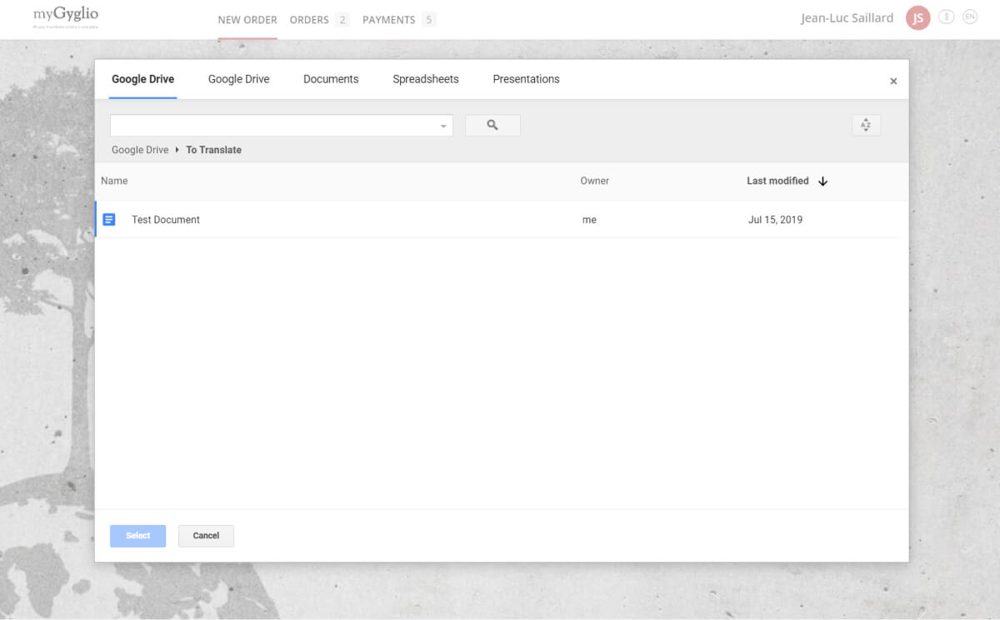Switch to the Documents tab
This screenshot has width=1000, height=620.
tap(331, 80)
